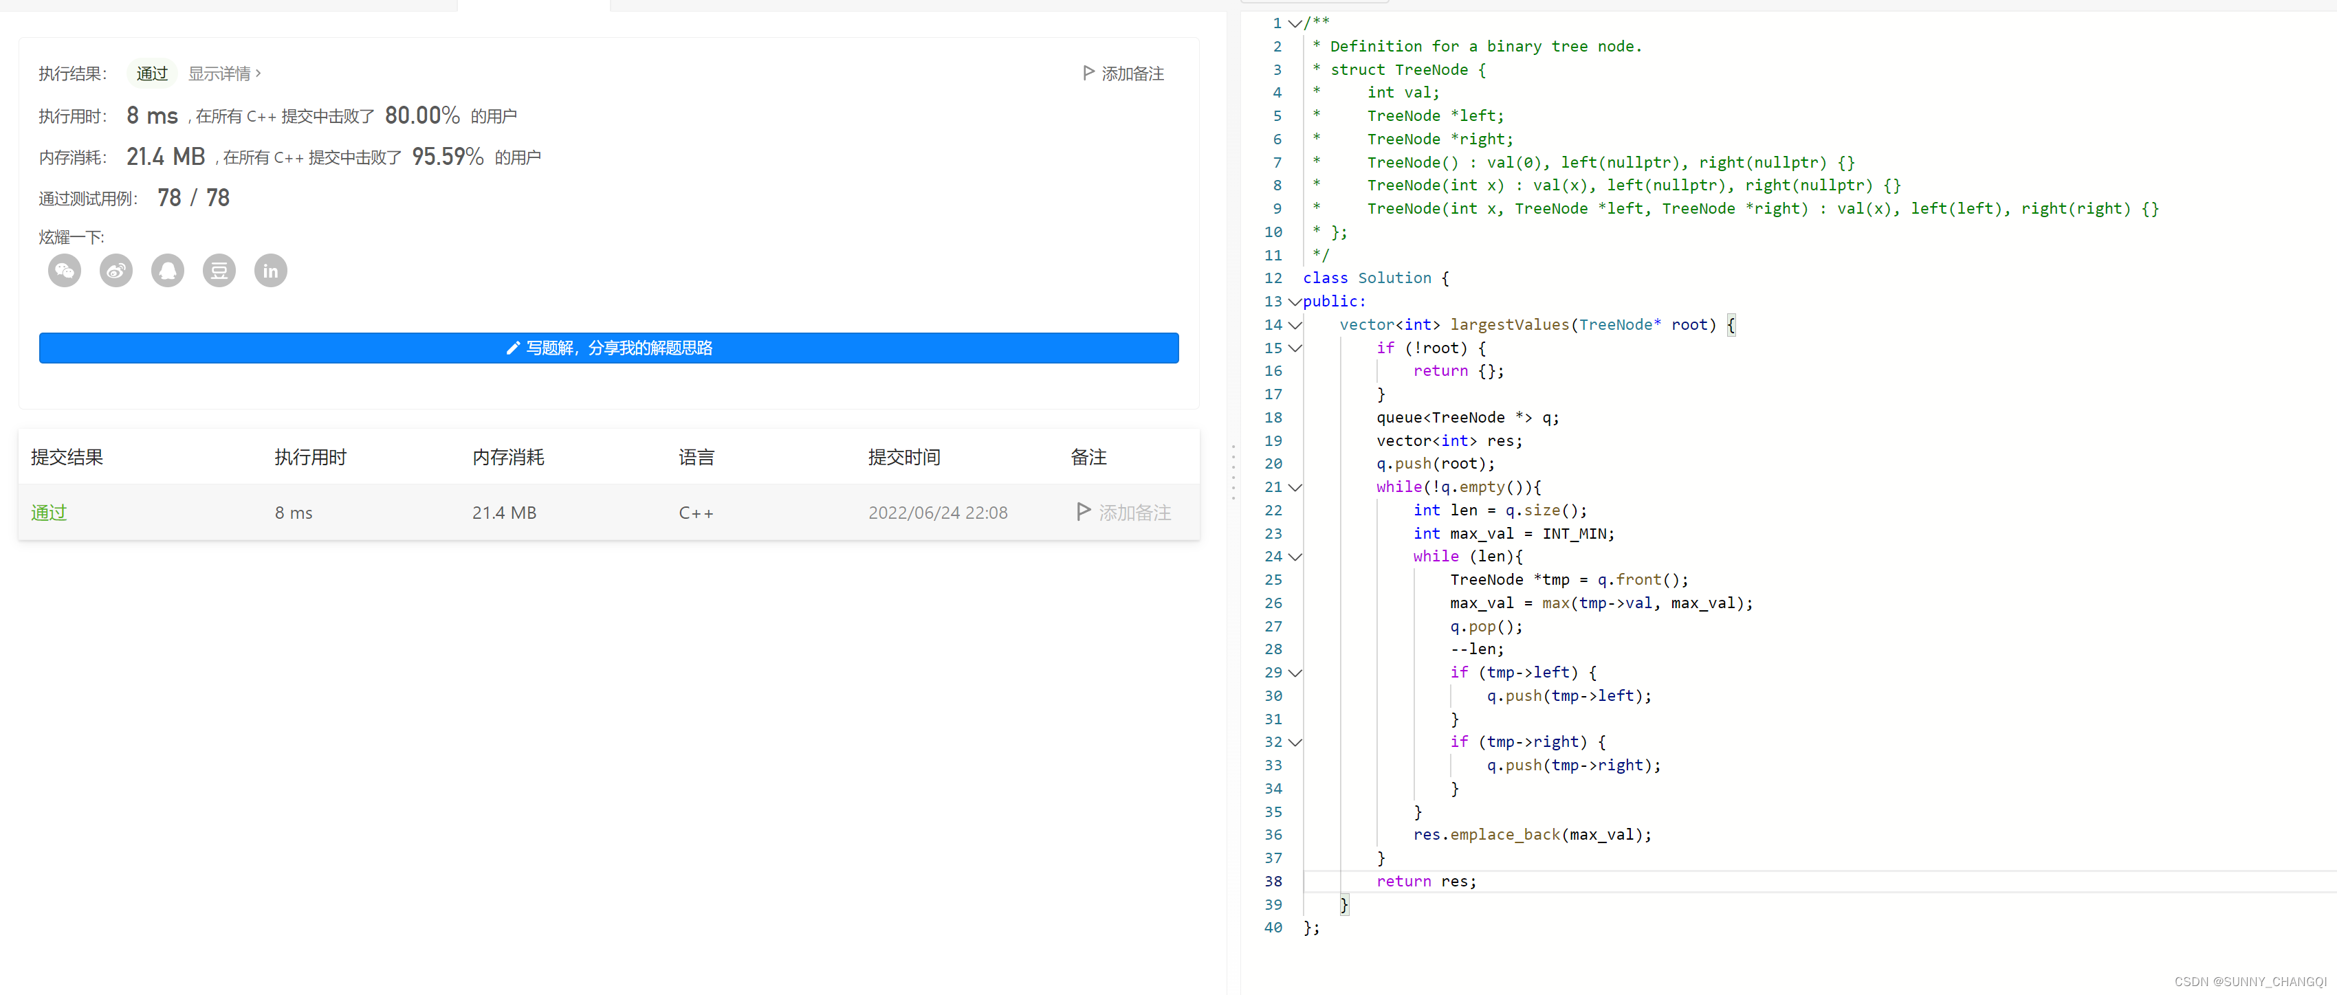
Task: Click the pencil icon on the blue button
Action: pos(513,348)
